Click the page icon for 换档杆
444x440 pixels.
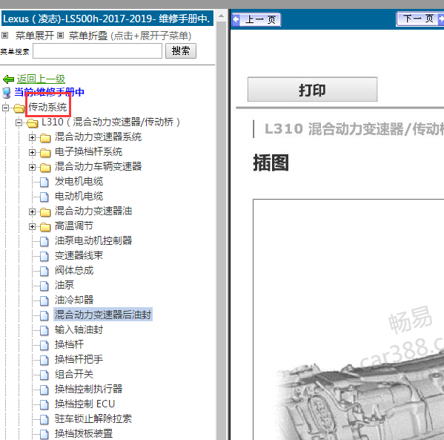[x=44, y=345]
